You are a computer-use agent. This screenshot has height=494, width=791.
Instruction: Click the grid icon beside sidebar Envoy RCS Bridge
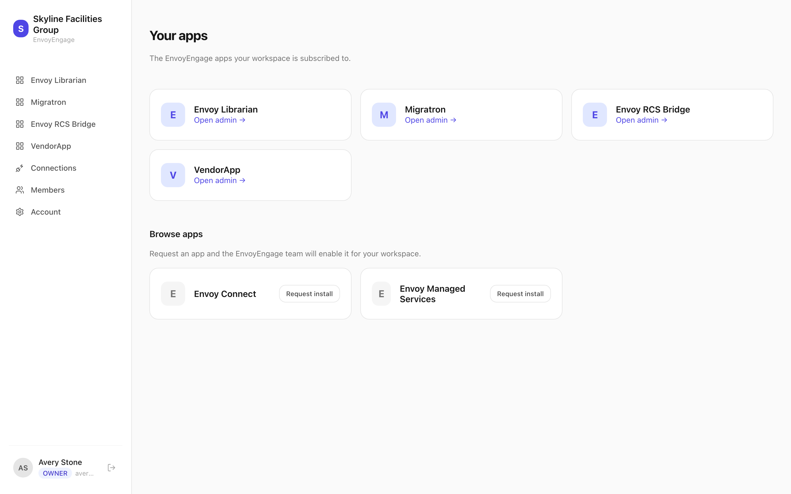(20, 124)
